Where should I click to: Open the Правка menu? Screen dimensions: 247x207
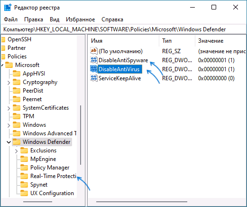(34, 19)
